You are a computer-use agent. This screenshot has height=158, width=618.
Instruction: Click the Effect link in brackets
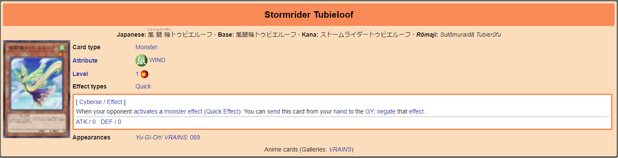click(x=115, y=102)
